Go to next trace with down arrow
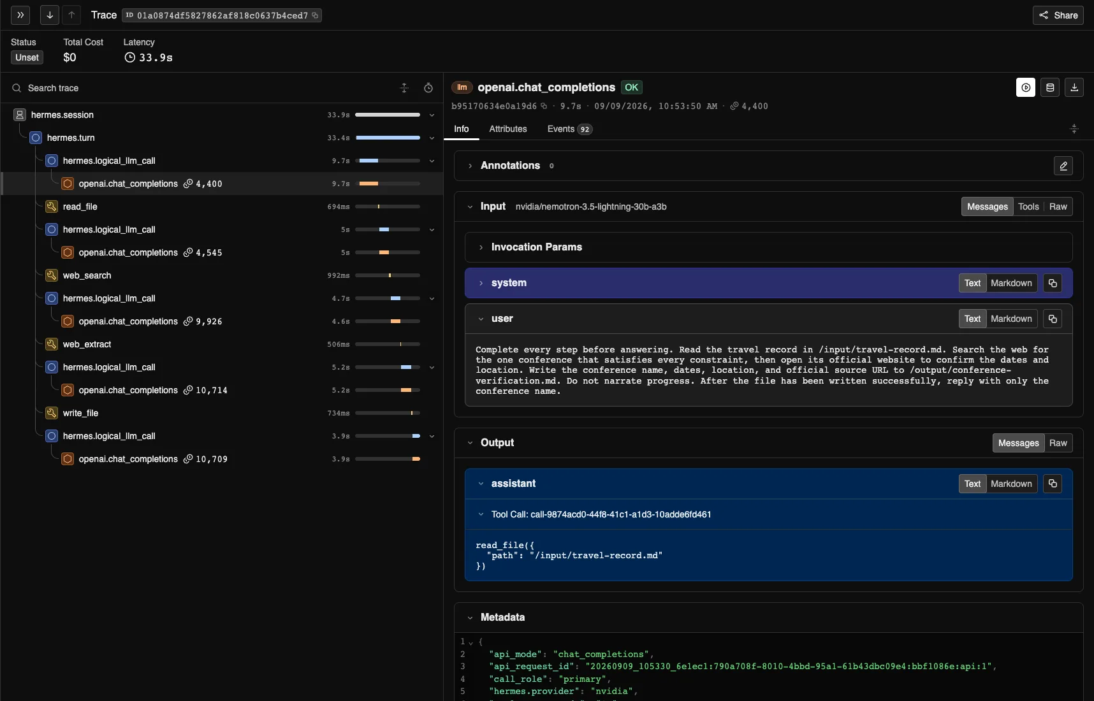The width and height of the screenshot is (1094, 701). (50, 15)
